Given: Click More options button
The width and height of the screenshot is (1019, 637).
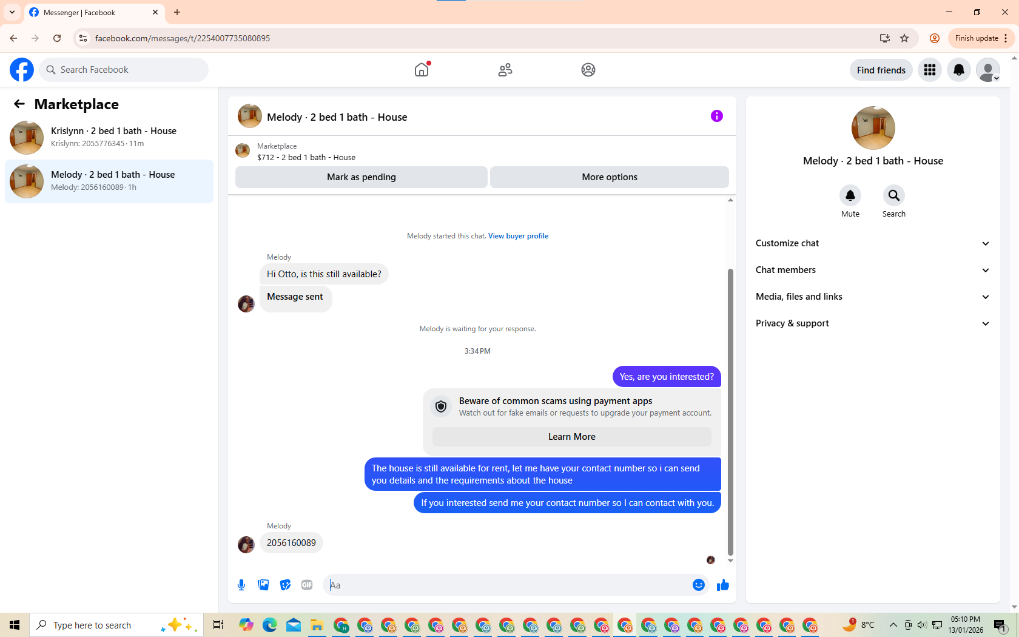Looking at the screenshot, I should [x=610, y=177].
